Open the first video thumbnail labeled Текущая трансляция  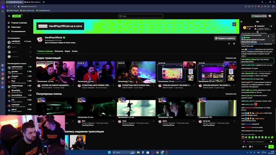coord(56,72)
